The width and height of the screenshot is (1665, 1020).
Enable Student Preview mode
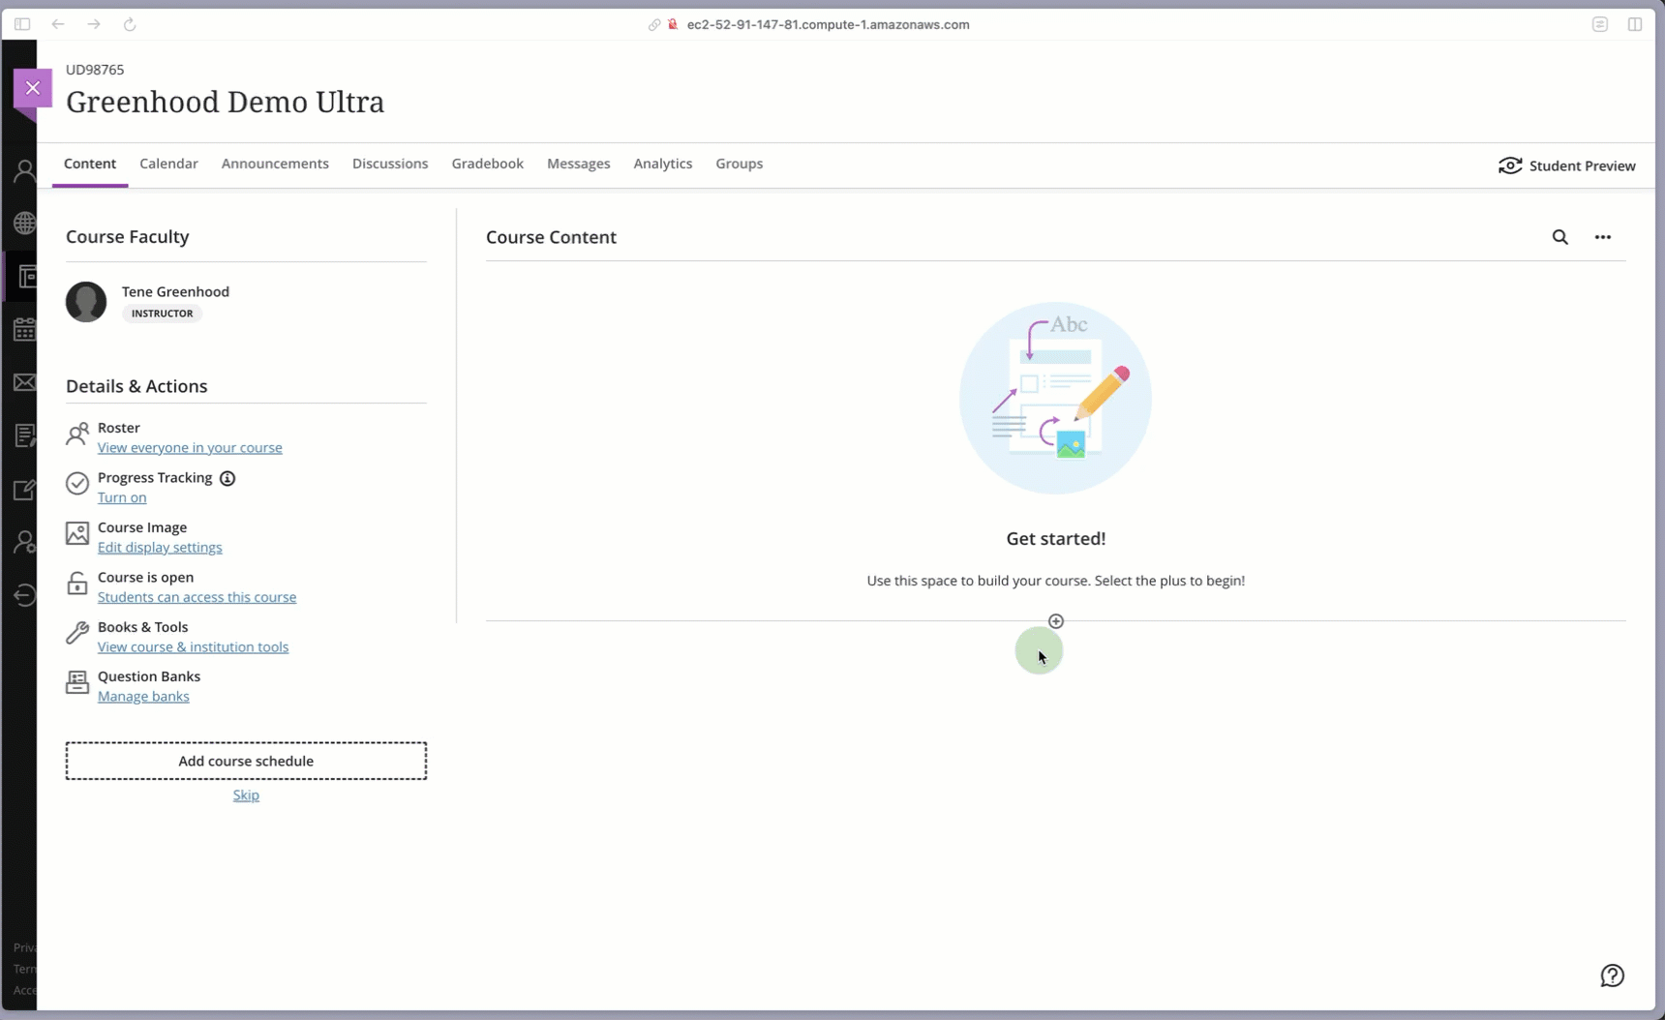(1568, 165)
